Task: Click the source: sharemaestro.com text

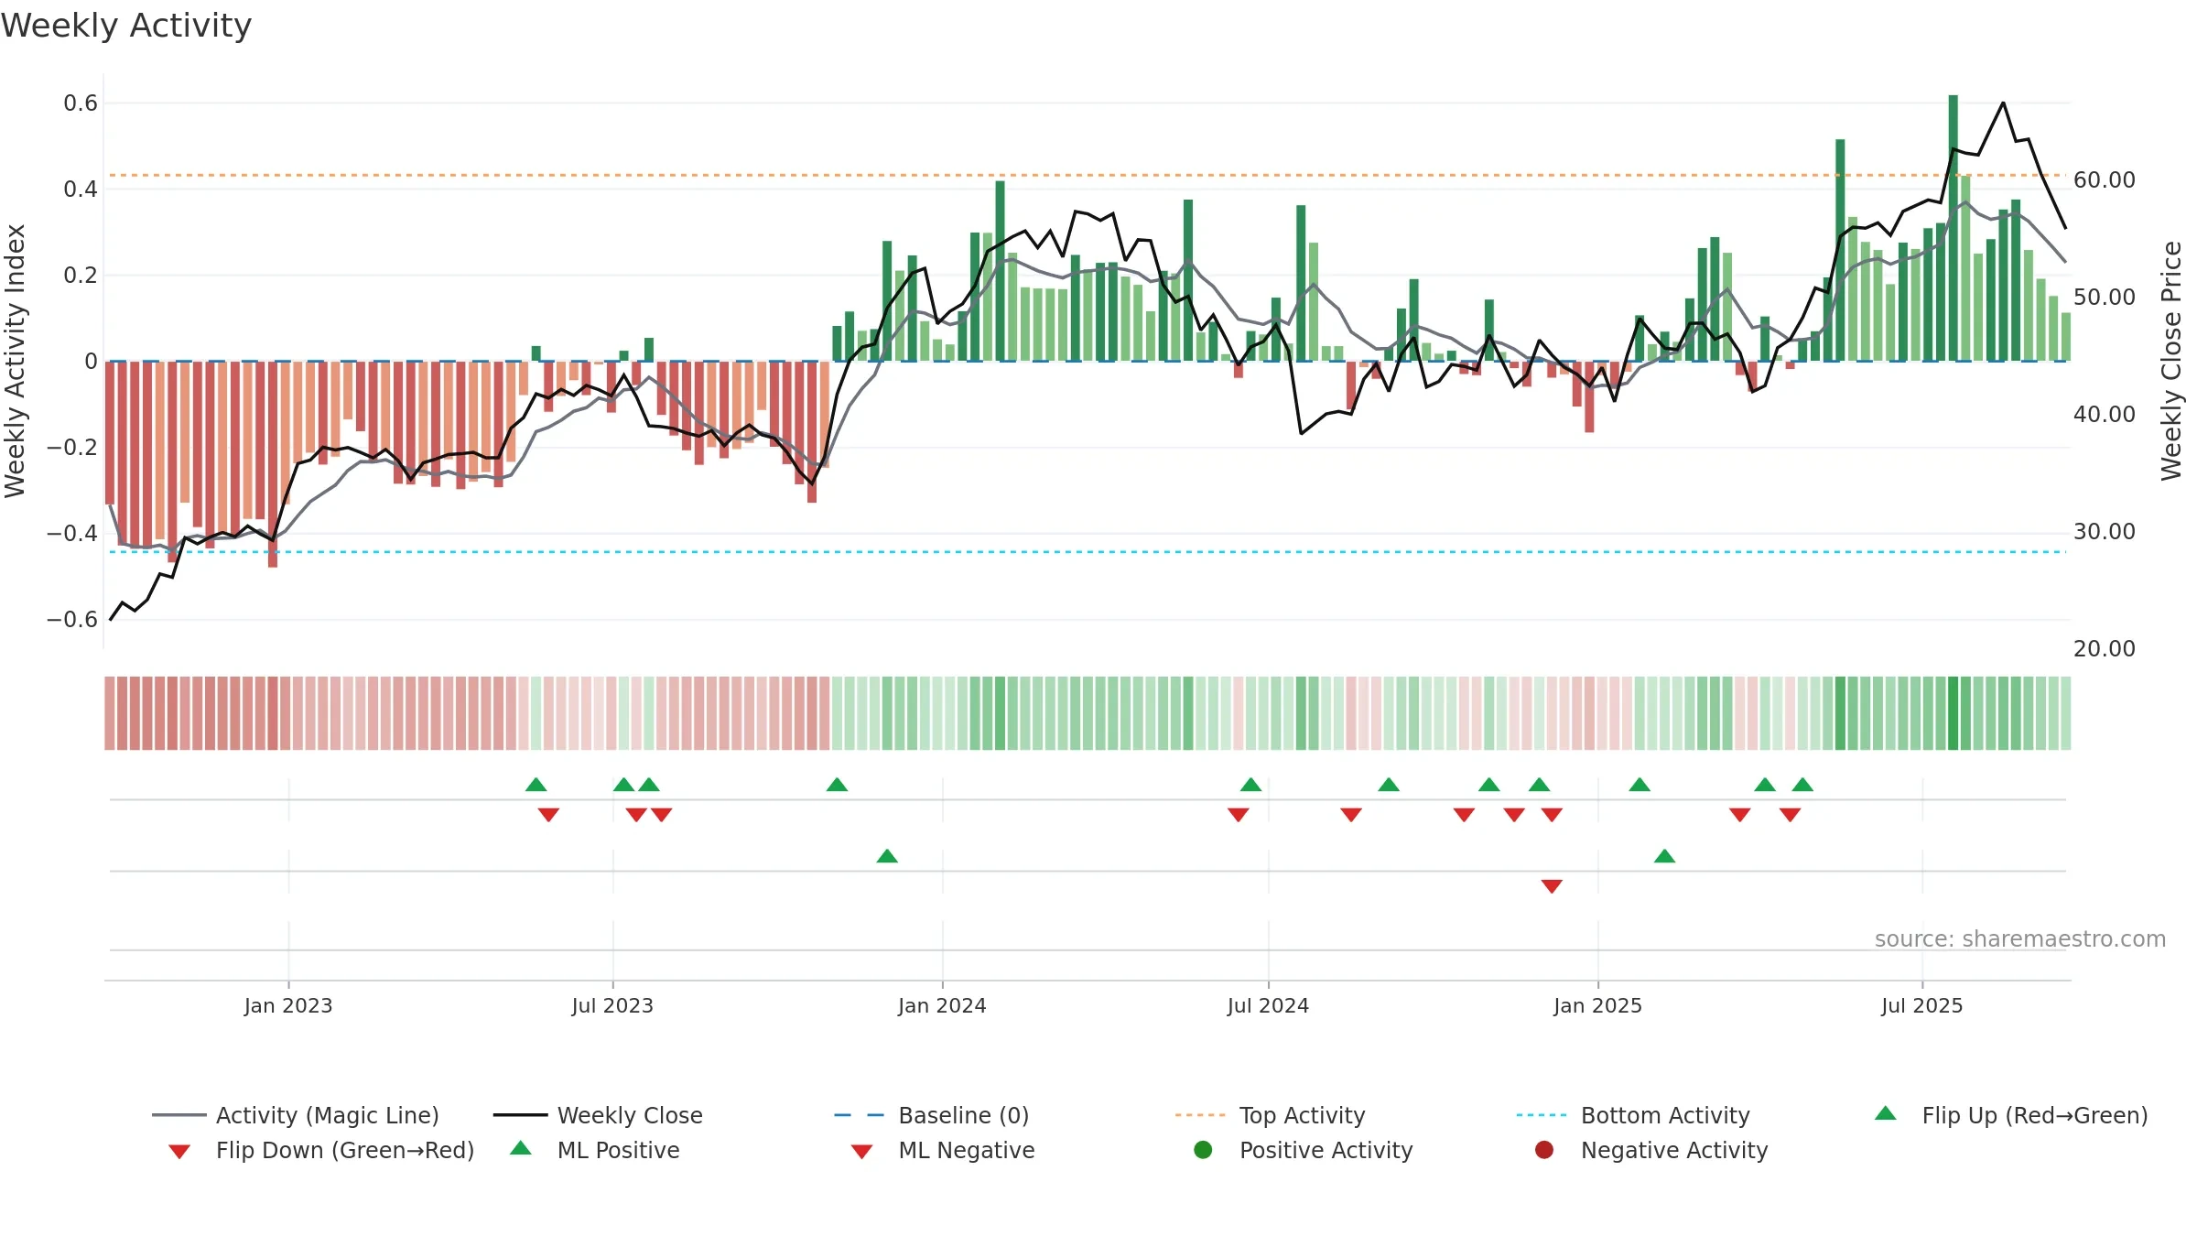Action: (x=2020, y=938)
